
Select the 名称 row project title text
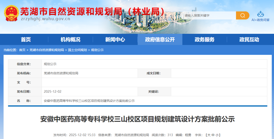coord(89,101)
